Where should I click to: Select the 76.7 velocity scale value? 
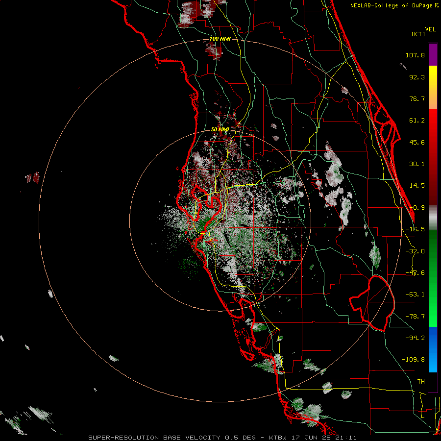coord(417,98)
